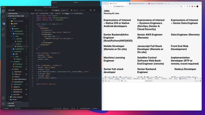Click the 'Front End Web Development' job card

pyautogui.click(x=179, y=48)
